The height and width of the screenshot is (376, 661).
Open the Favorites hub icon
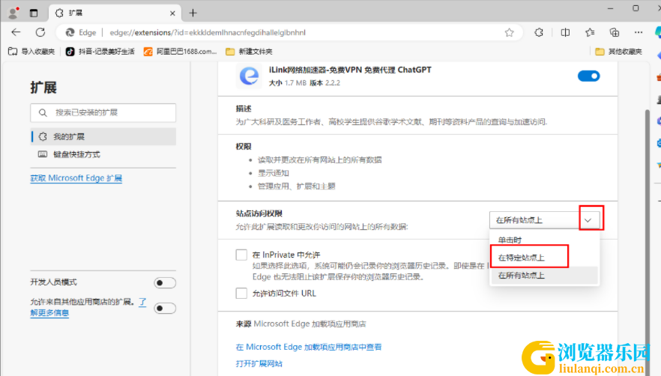(590, 32)
